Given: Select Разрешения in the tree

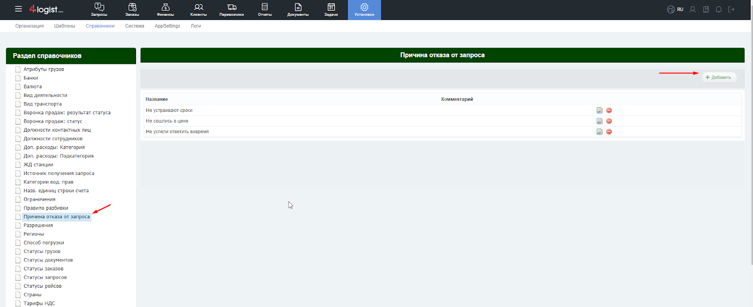Looking at the screenshot, I should [38, 226].
